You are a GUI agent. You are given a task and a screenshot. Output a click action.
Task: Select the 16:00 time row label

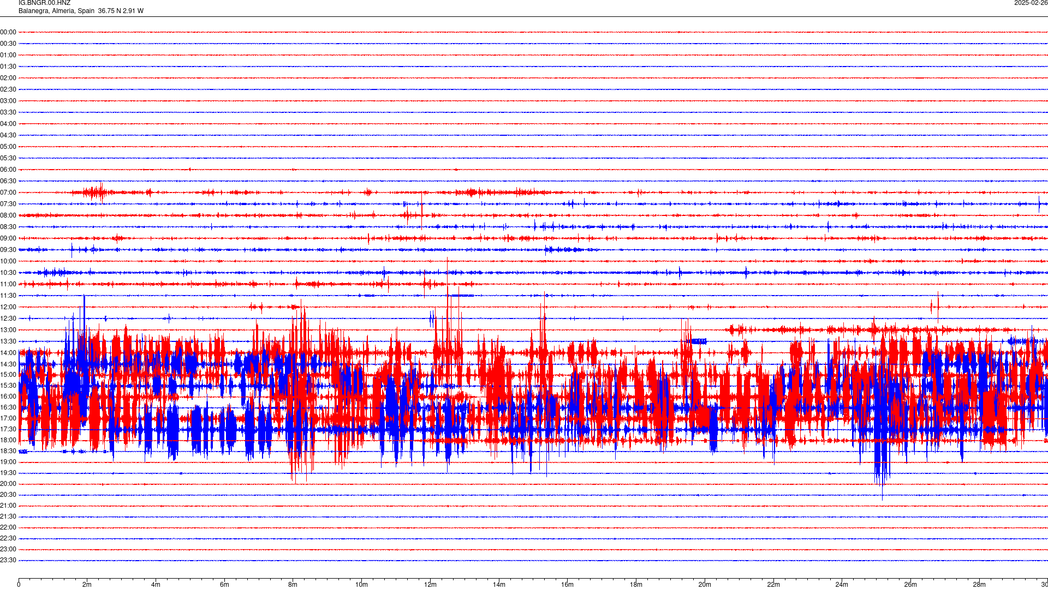coord(8,396)
